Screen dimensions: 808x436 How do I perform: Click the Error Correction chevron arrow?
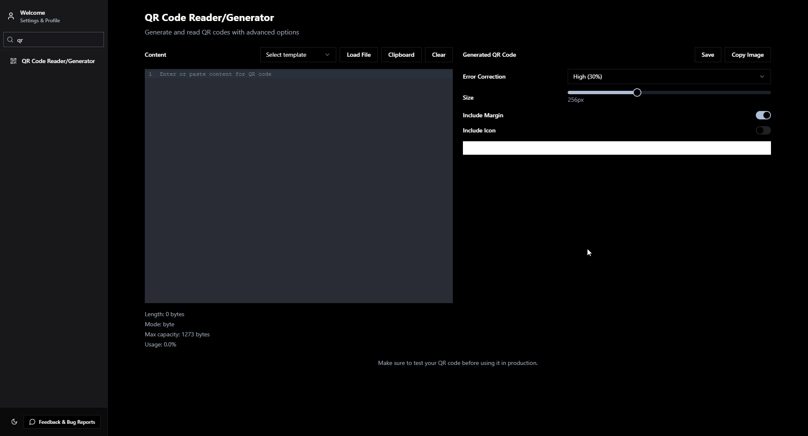coord(762,77)
